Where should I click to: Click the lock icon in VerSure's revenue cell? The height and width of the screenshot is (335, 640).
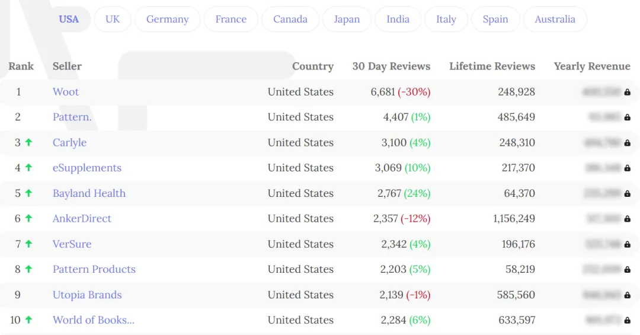(628, 244)
